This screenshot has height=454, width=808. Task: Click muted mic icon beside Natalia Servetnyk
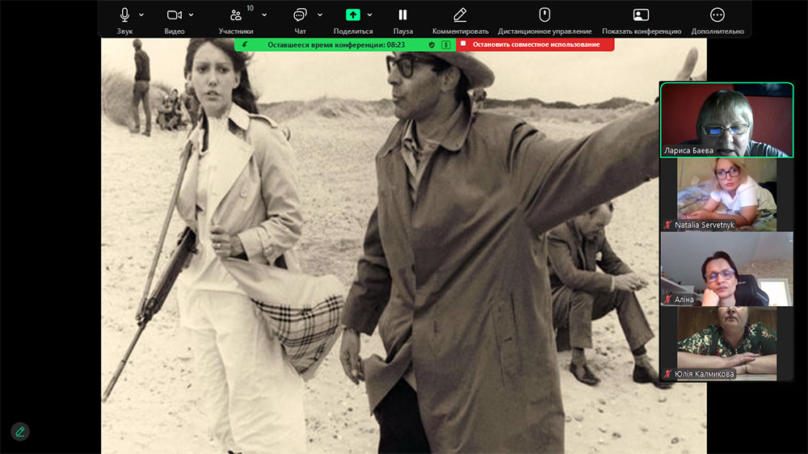pyautogui.click(x=668, y=225)
